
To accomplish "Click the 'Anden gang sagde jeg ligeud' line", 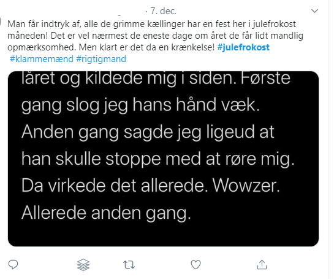I will pos(148,132).
